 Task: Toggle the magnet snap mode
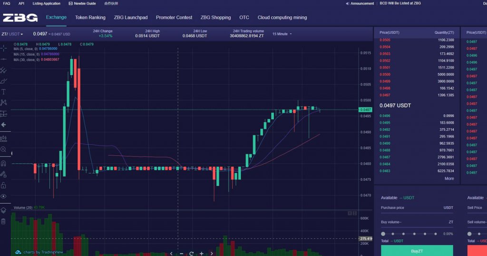coord(3,163)
